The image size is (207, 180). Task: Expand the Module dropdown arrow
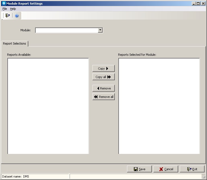100,30
